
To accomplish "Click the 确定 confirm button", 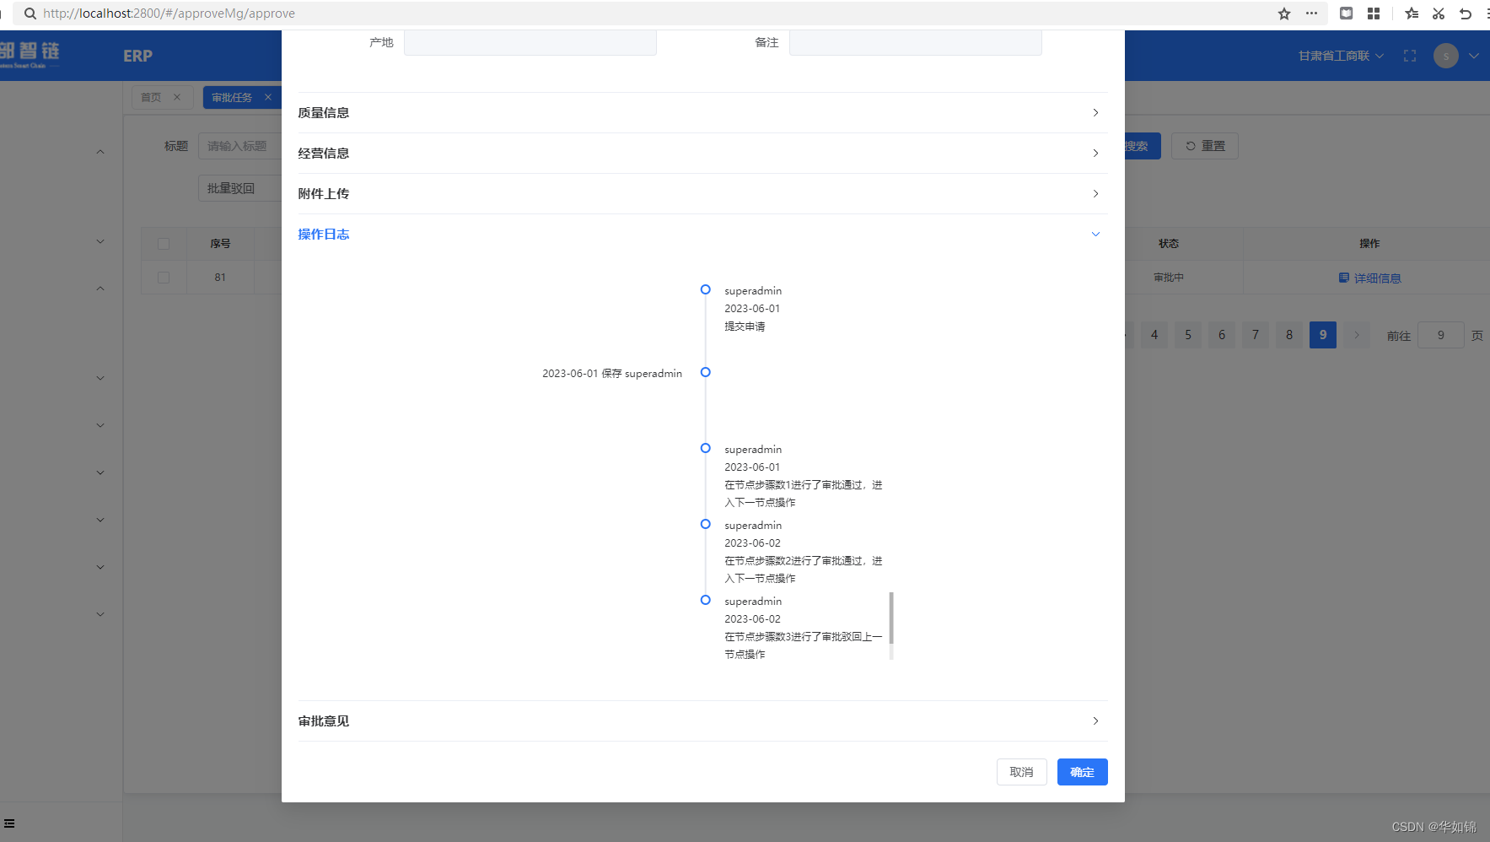I will pos(1082,772).
